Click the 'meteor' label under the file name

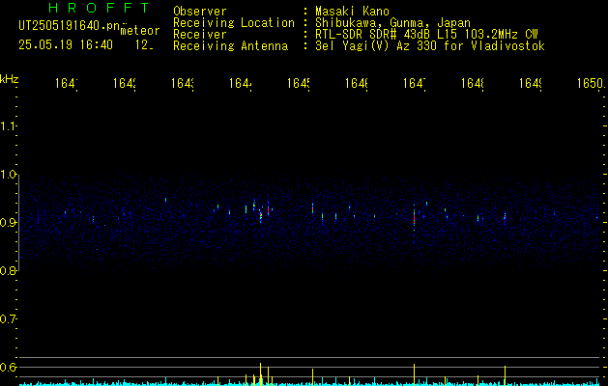tap(140, 31)
